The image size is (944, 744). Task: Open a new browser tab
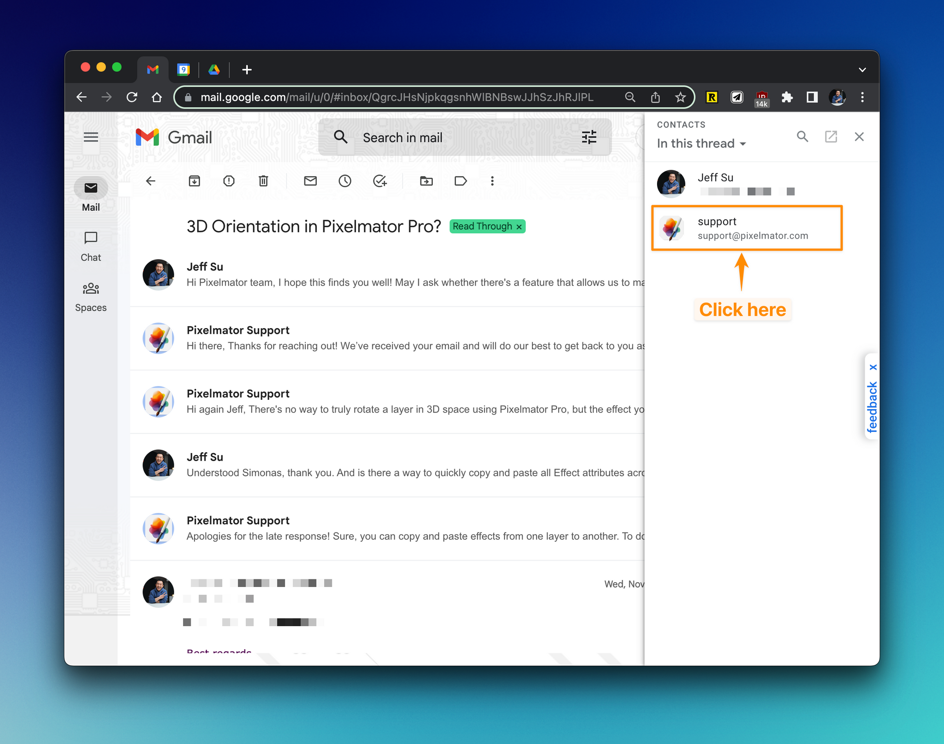[x=246, y=70]
